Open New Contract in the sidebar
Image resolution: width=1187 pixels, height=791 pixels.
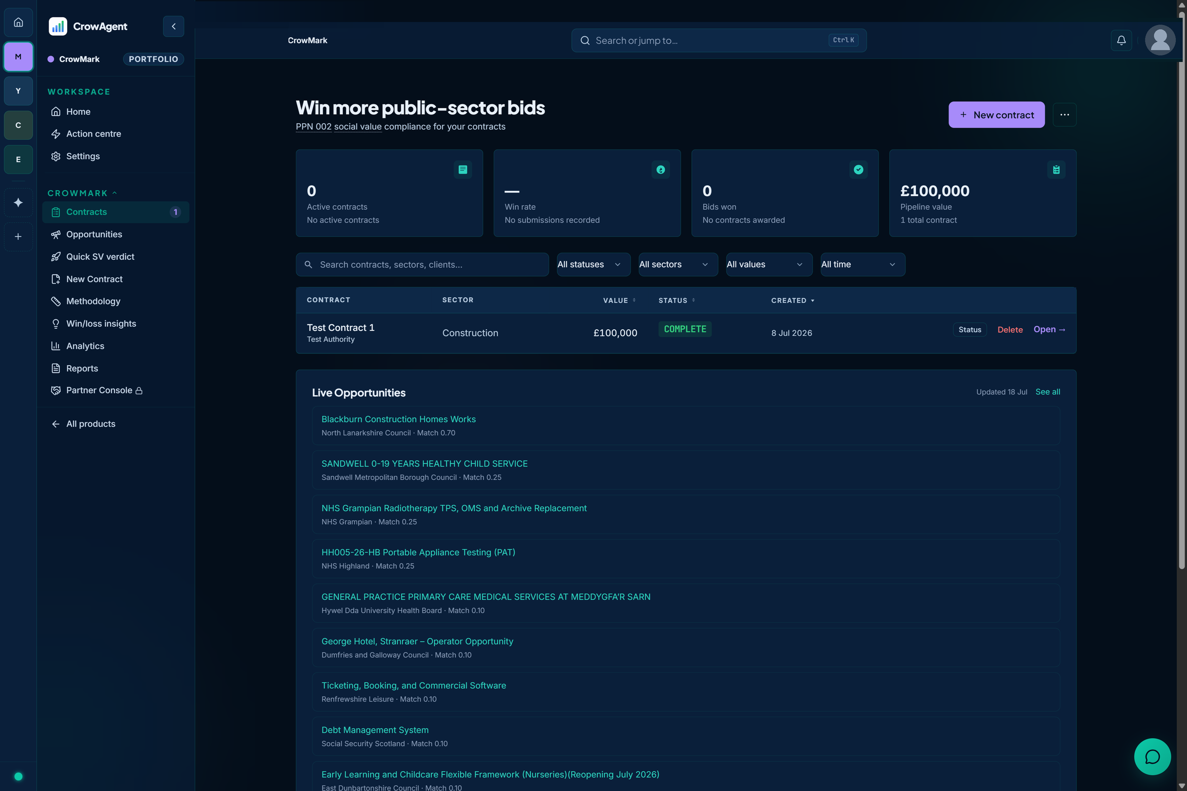click(x=116, y=279)
